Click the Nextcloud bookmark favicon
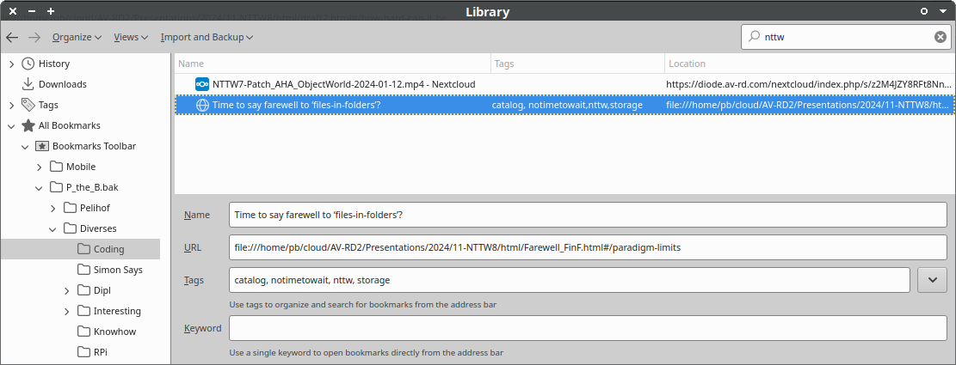Image resolution: width=956 pixels, height=365 pixels. click(202, 84)
